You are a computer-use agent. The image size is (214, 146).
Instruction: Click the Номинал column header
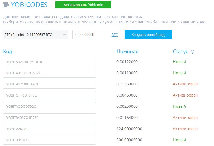127,52
